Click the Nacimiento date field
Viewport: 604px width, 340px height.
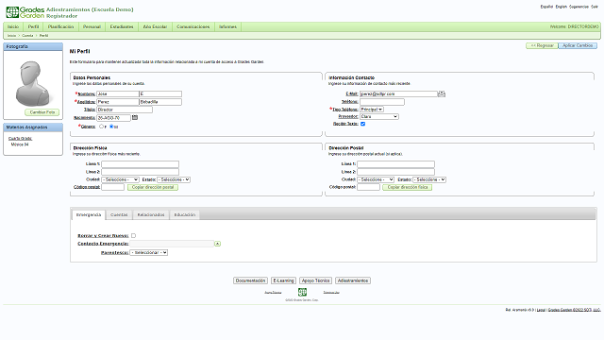pyautogui.click(x=113, y=118)
